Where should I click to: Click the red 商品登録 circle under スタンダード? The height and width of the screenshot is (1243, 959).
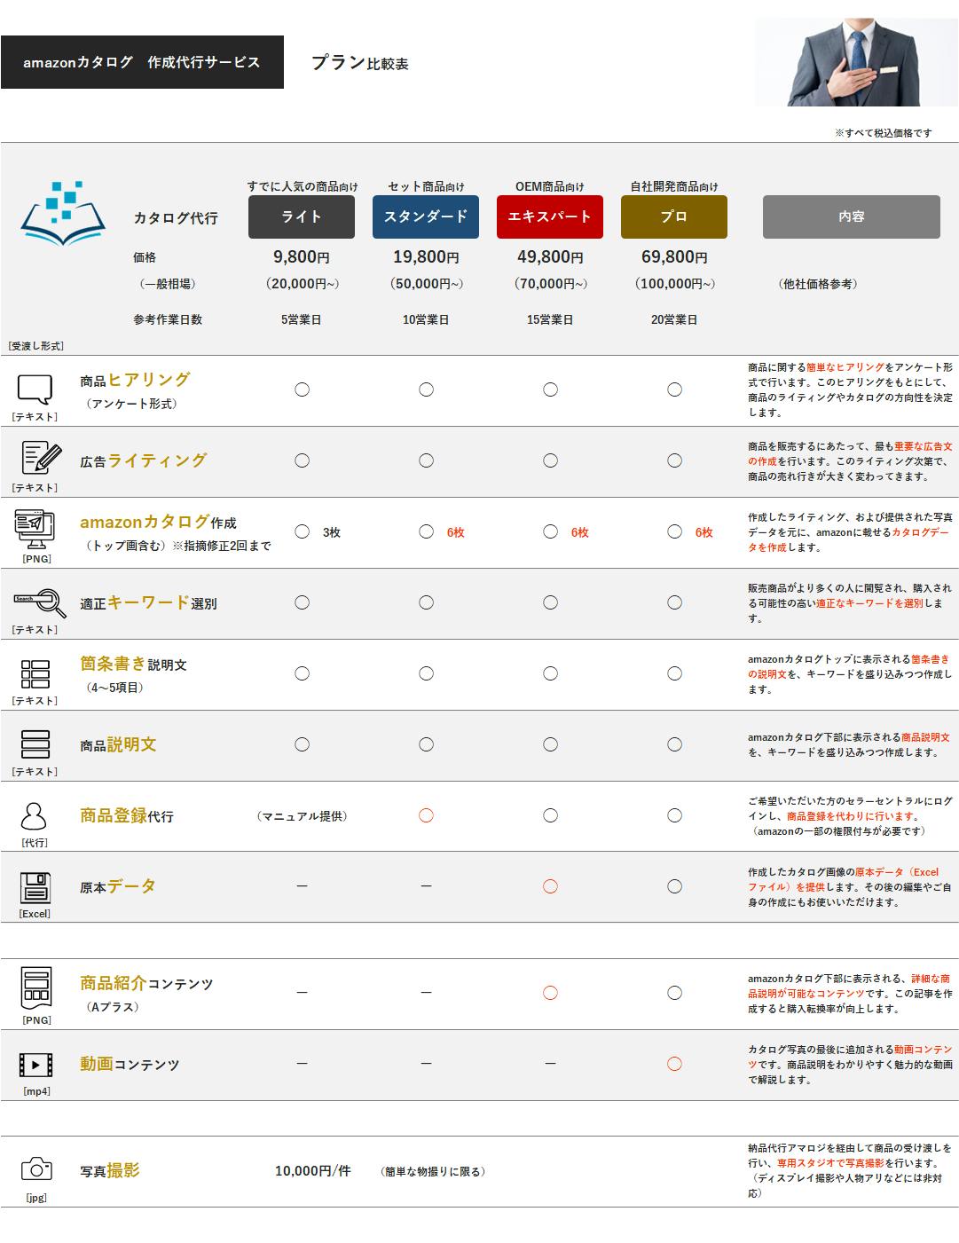pyautogui.click(x=426, y=815)
